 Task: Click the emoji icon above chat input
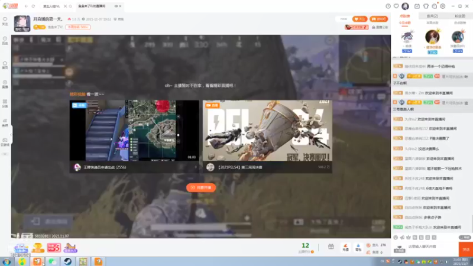click(396, 238)
